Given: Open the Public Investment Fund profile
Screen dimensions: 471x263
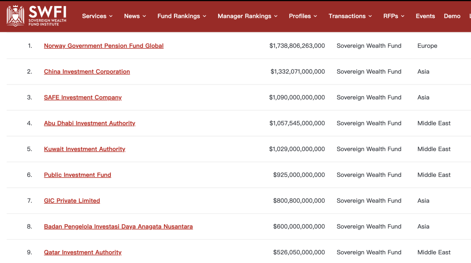Looking at the screenshot, I should (78, 175).
